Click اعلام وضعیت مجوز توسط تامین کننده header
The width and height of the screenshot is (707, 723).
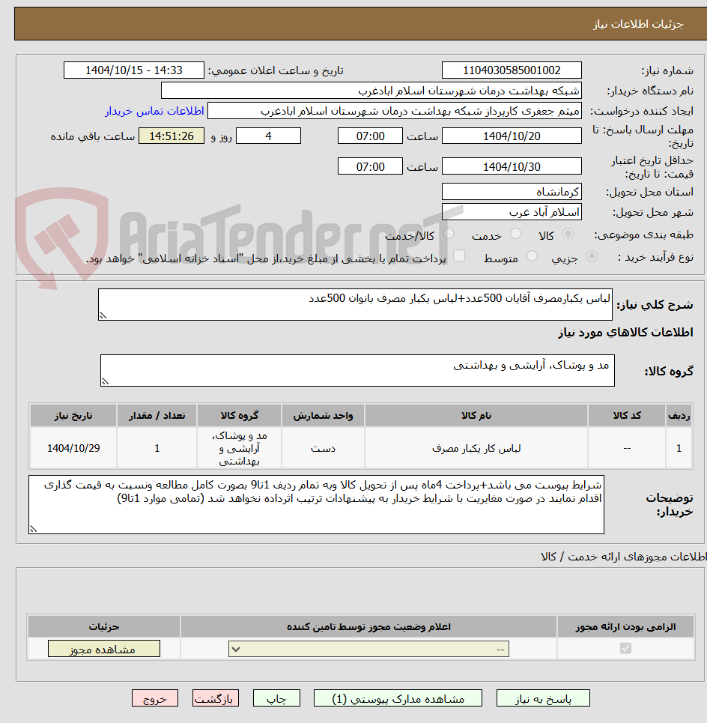(x=368, y=626)
